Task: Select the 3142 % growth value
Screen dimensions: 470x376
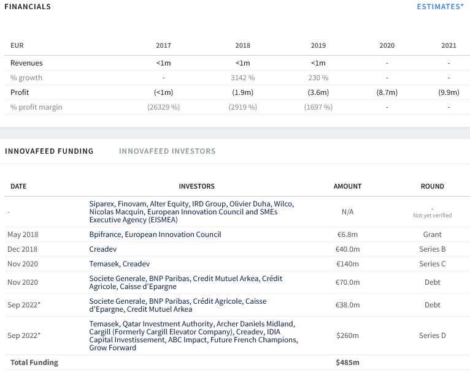Action: pyautogui.click(x=243, y=78)
